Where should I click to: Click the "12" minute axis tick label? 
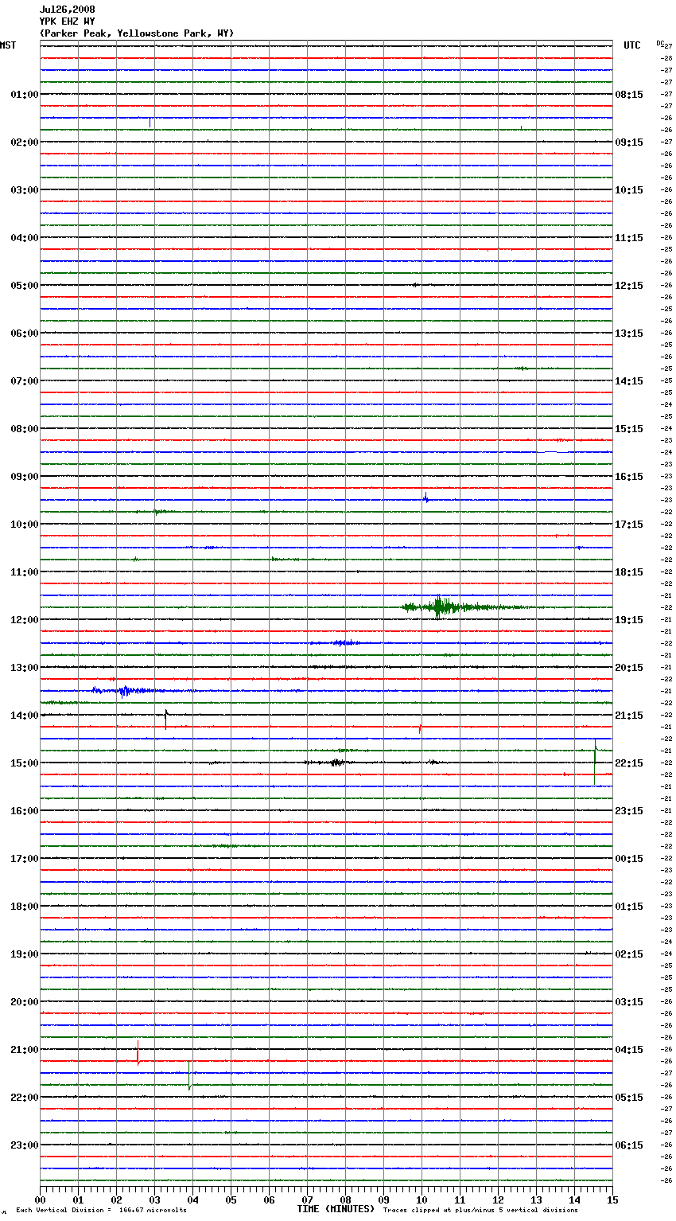[498, 1200]
